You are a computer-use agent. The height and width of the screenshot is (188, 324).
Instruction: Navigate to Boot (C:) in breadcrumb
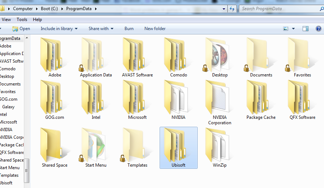(49, 9)
